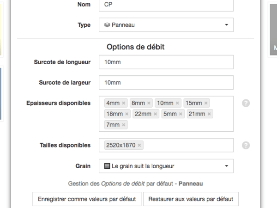
Task: Remove the 18mm thickness tag
Action: pos(127,114)
